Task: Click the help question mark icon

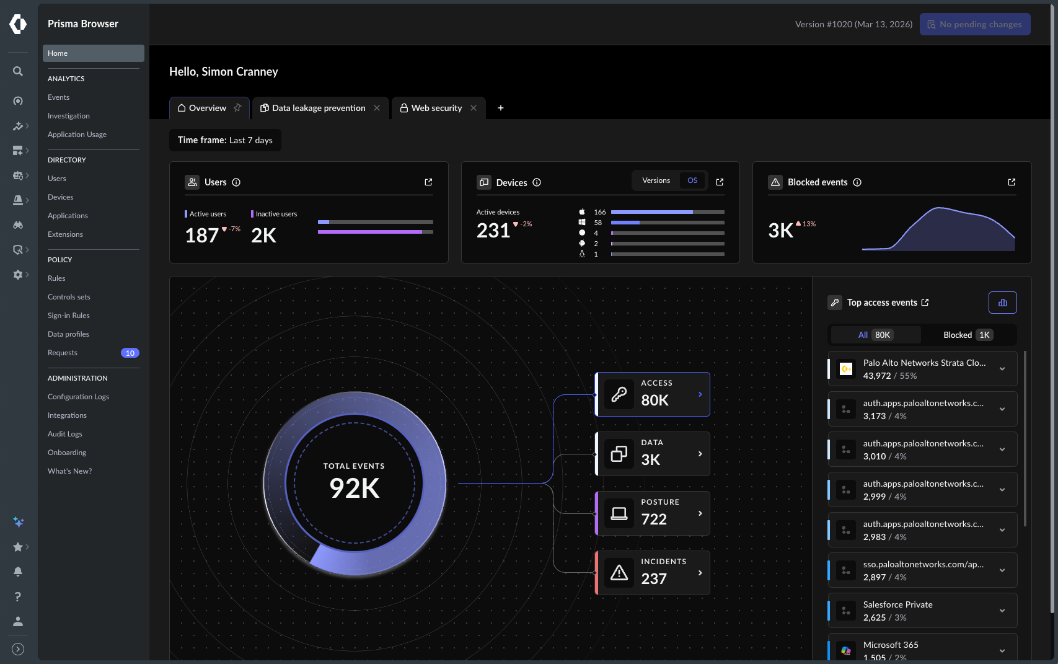Action: click(x=18, y=596)
